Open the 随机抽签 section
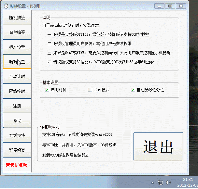This screenshot has height=189, width=198. tap(17, 18)
